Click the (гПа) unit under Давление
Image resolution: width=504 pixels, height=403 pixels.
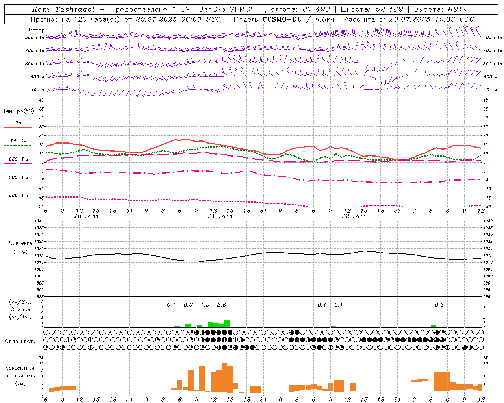[x=20, y=252]
